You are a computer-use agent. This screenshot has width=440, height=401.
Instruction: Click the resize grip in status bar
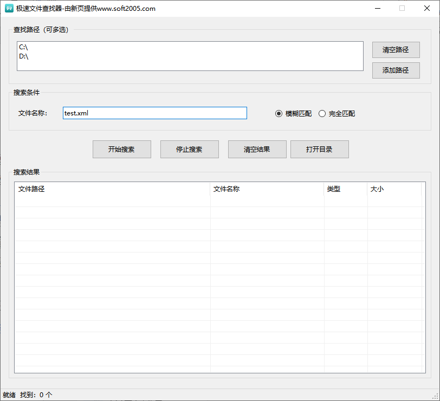point(436,397)
